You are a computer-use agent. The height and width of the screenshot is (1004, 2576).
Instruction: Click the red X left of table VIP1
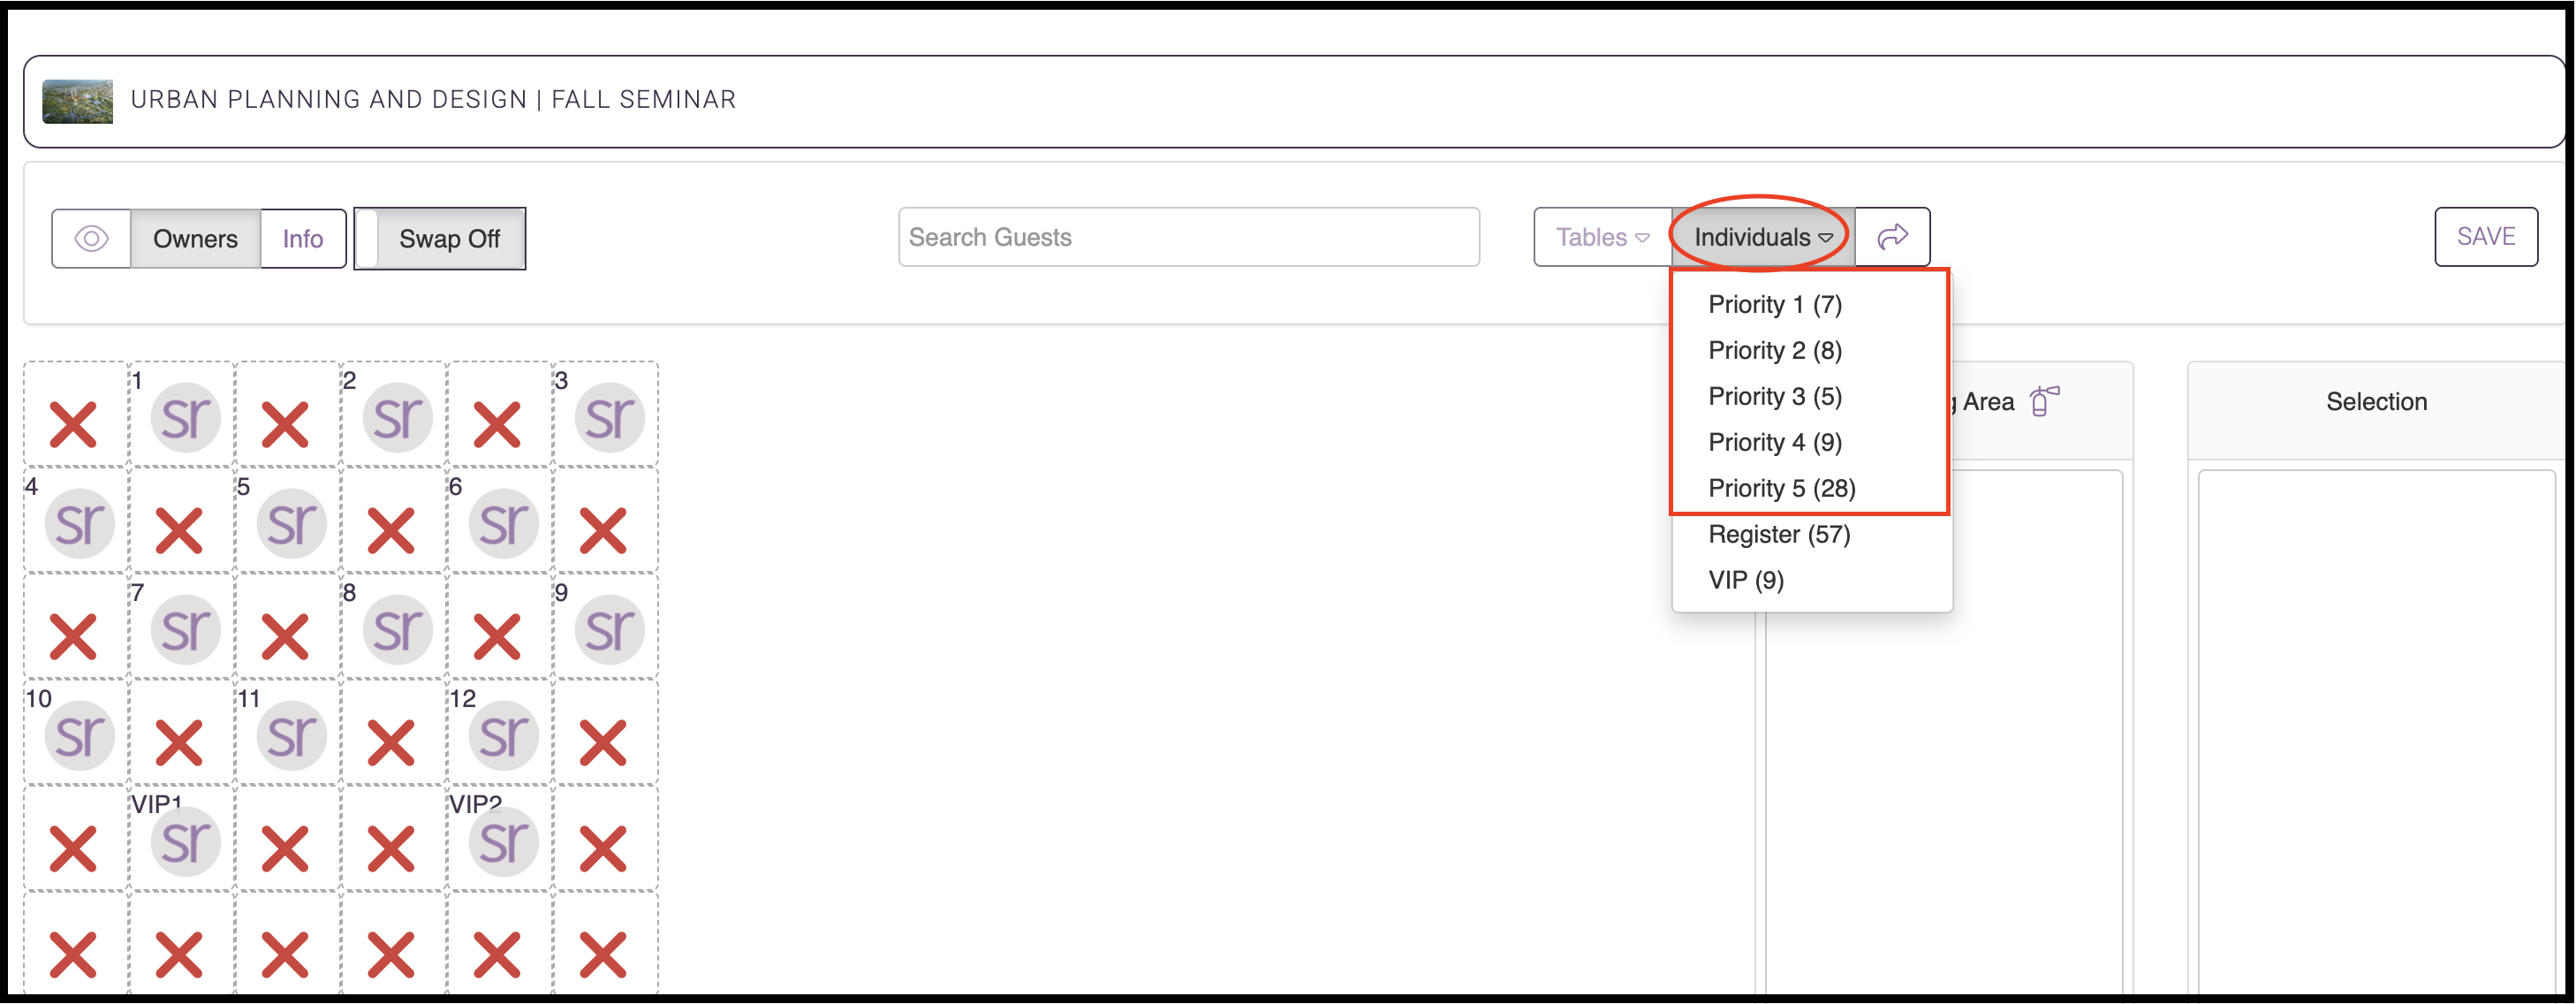tap(73, 849)
